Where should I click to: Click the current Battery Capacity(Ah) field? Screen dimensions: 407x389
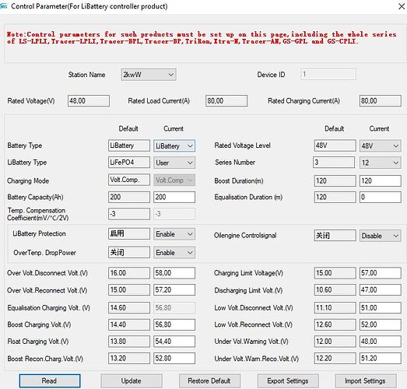[x=174, y=197]
